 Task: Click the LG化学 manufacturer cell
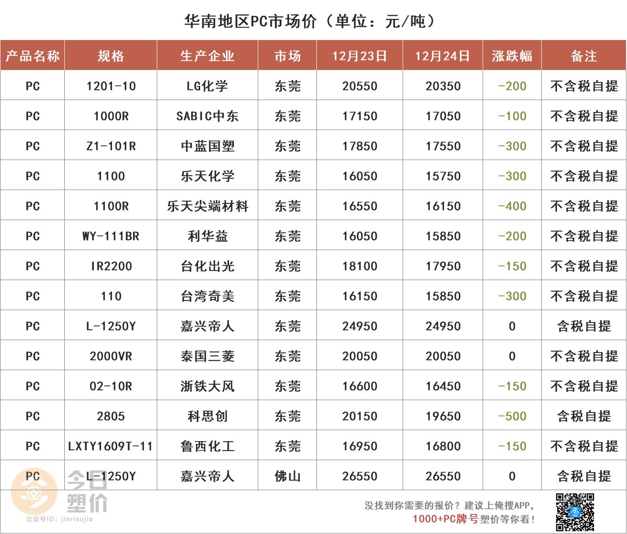(x=207, y=86)
